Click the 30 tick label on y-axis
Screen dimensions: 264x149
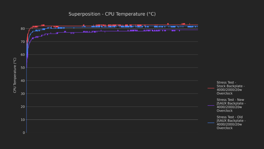pos(23,94)
